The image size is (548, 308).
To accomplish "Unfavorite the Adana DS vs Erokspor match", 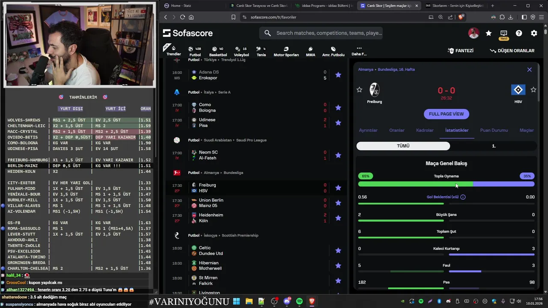I will pyautogui.click(x=338, y=75).
